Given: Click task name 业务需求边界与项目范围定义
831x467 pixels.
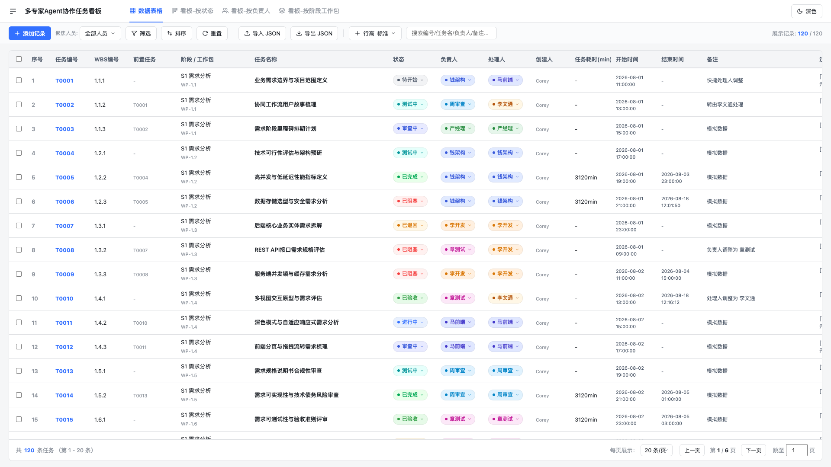Looking at the screenshot, I should (291, 80).
